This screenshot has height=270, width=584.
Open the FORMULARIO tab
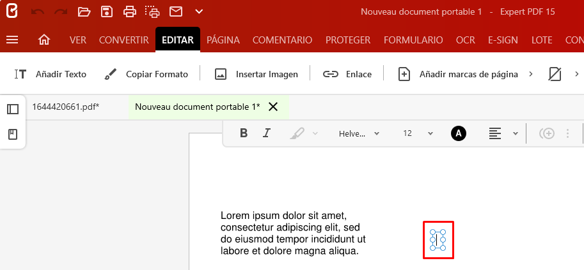point(413,40)
